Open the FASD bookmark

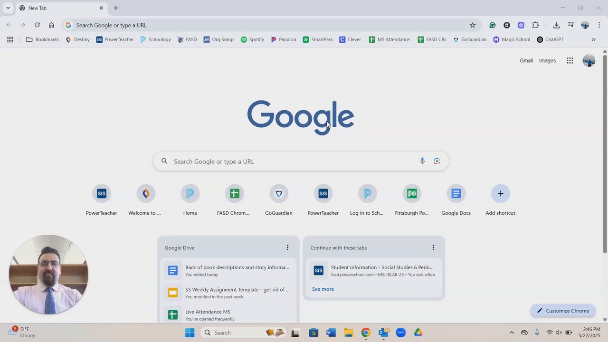[x=187, y=39]
